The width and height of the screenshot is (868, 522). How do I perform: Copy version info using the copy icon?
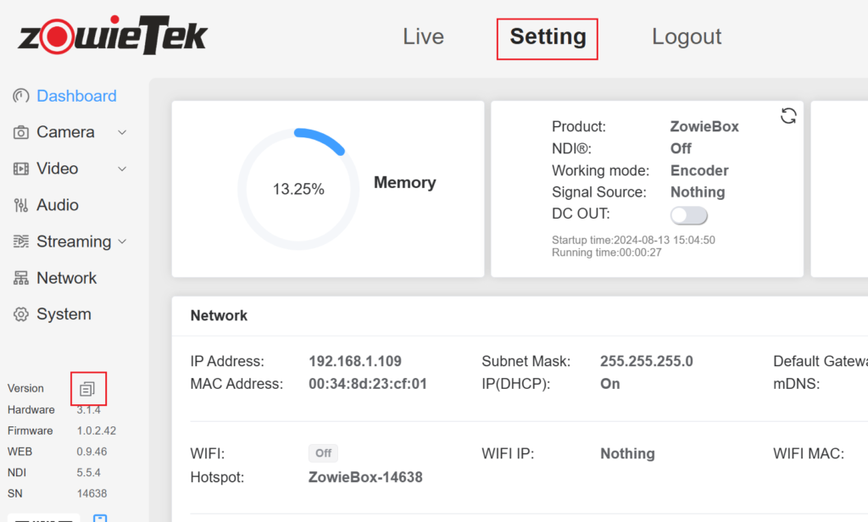87,389
